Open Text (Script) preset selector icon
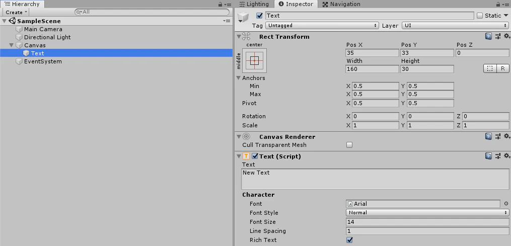This screenshot has height=246, width=511. [x=497, y=156]
